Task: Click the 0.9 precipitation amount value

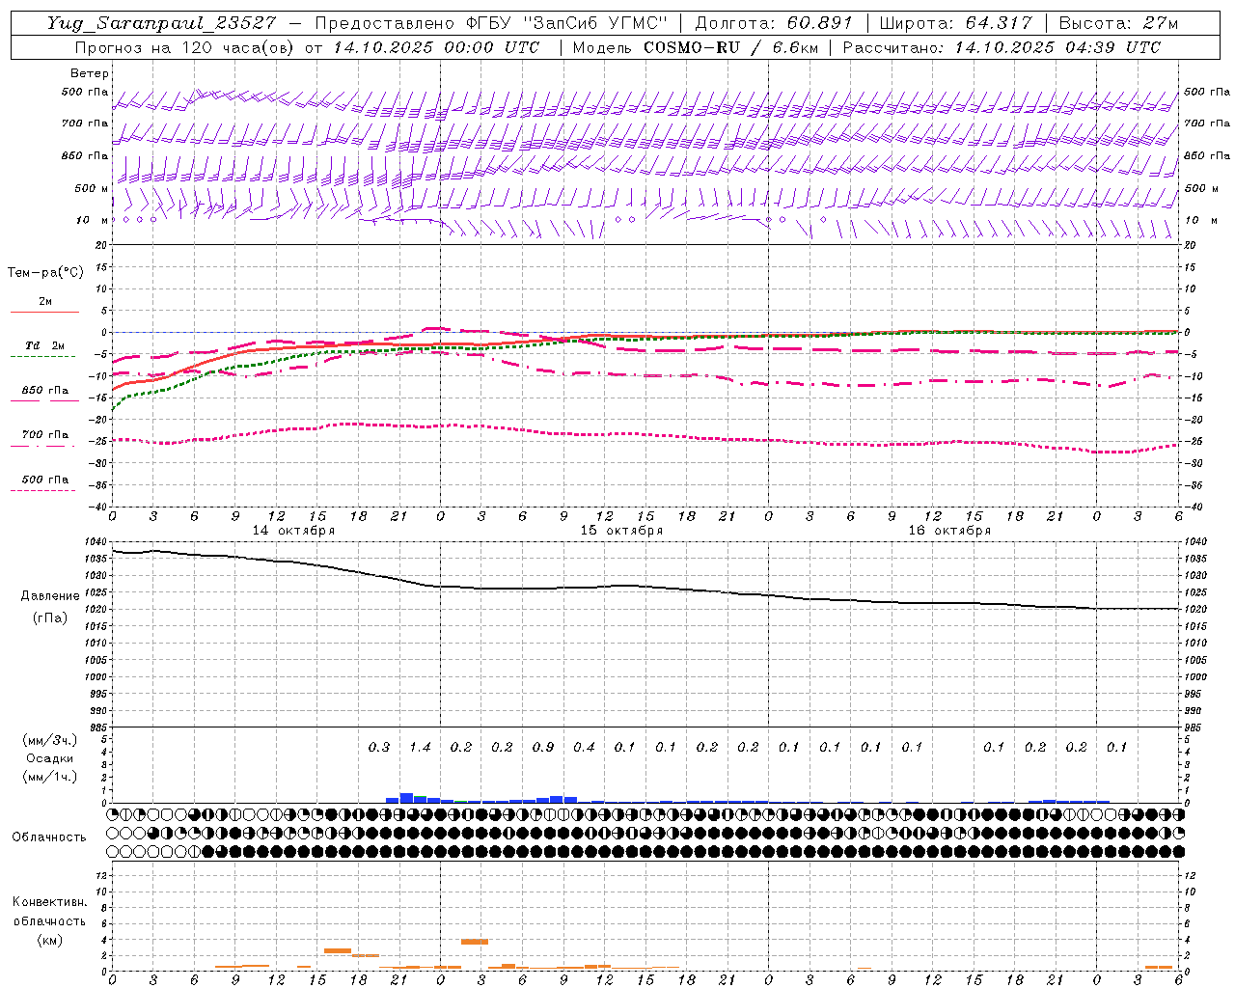Action: pyautogui.click(x=543, y=747)
